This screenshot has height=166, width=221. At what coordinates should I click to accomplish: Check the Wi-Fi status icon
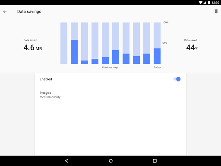tap(201, 3)
